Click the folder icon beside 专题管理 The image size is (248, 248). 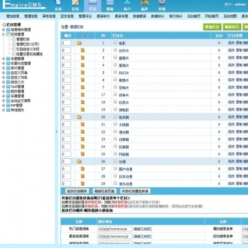(8, 59)
